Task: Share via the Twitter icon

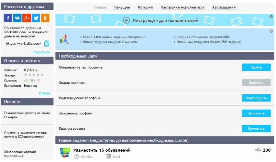Action: click(x=36, y=18)
